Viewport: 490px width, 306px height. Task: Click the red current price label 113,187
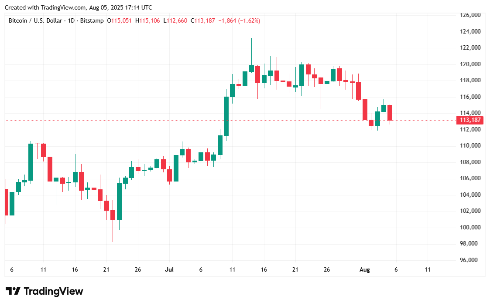(470, 120)
